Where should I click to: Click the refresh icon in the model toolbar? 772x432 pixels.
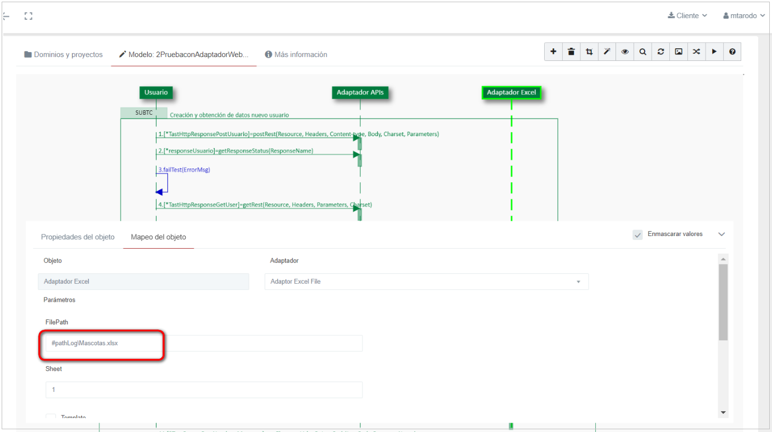661,51
